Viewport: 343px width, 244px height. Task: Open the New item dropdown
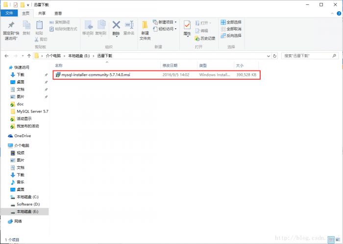[165, 22]
